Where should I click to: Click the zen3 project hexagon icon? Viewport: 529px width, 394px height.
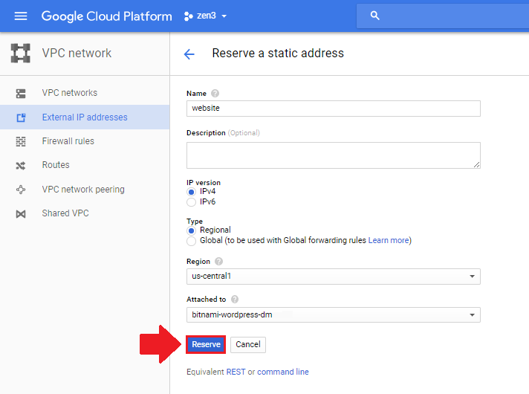point(188,16)
